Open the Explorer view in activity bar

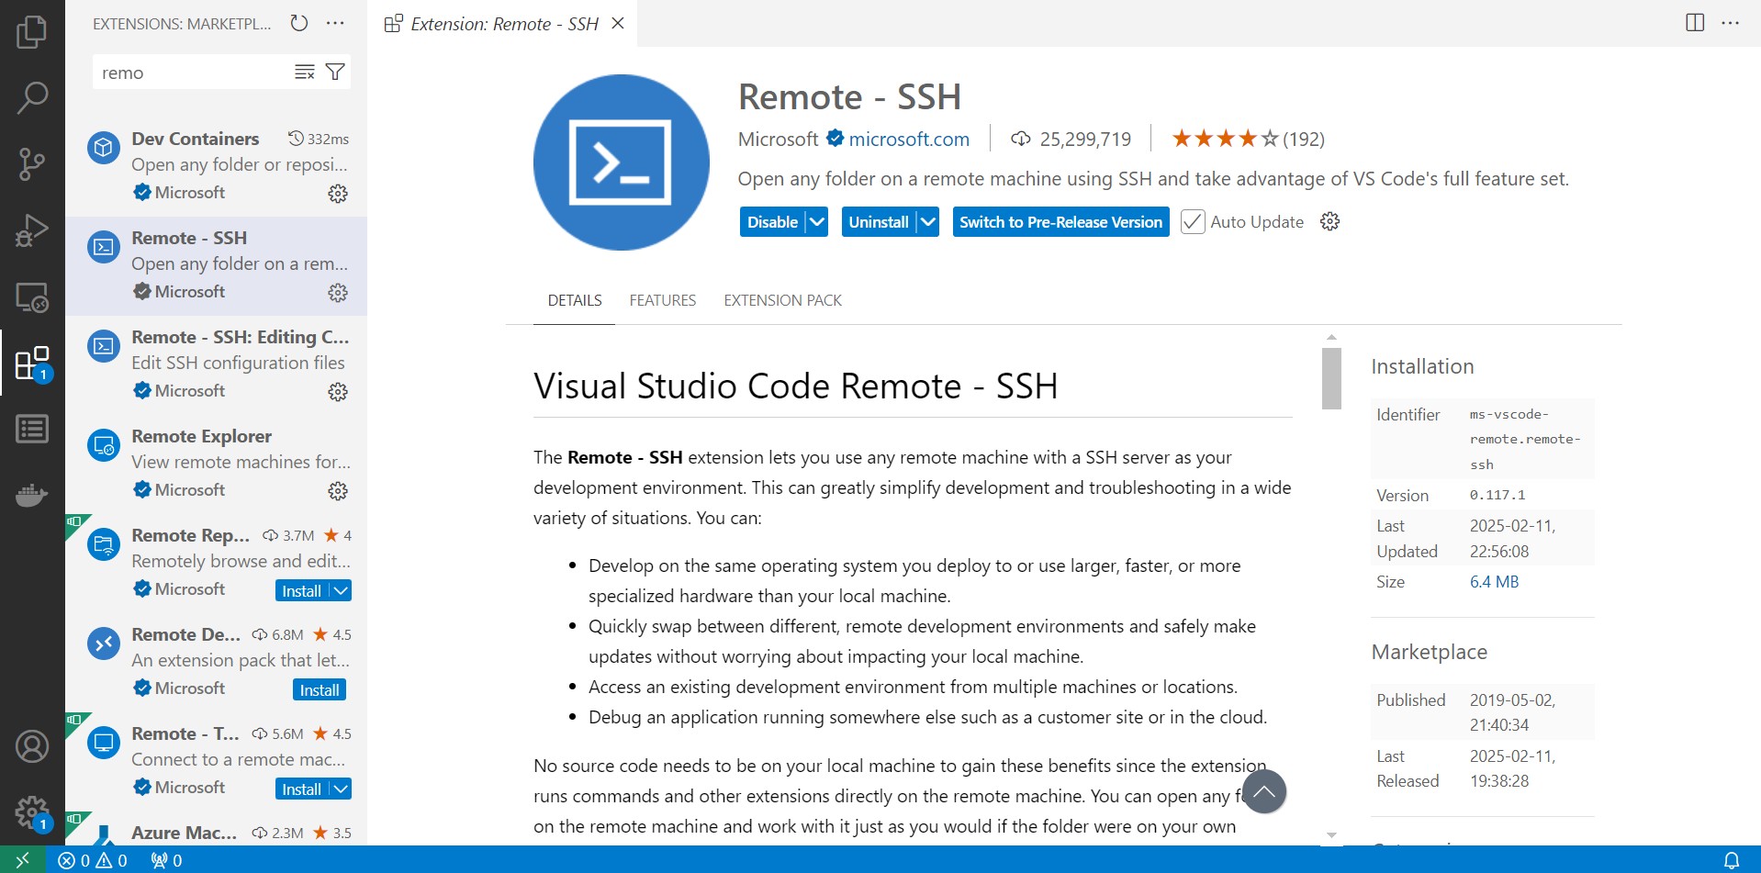pyautogui.click(x=32, y=32)
